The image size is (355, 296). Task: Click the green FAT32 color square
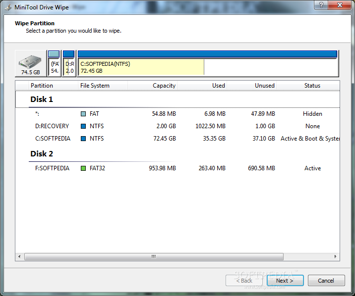point(83,168)
